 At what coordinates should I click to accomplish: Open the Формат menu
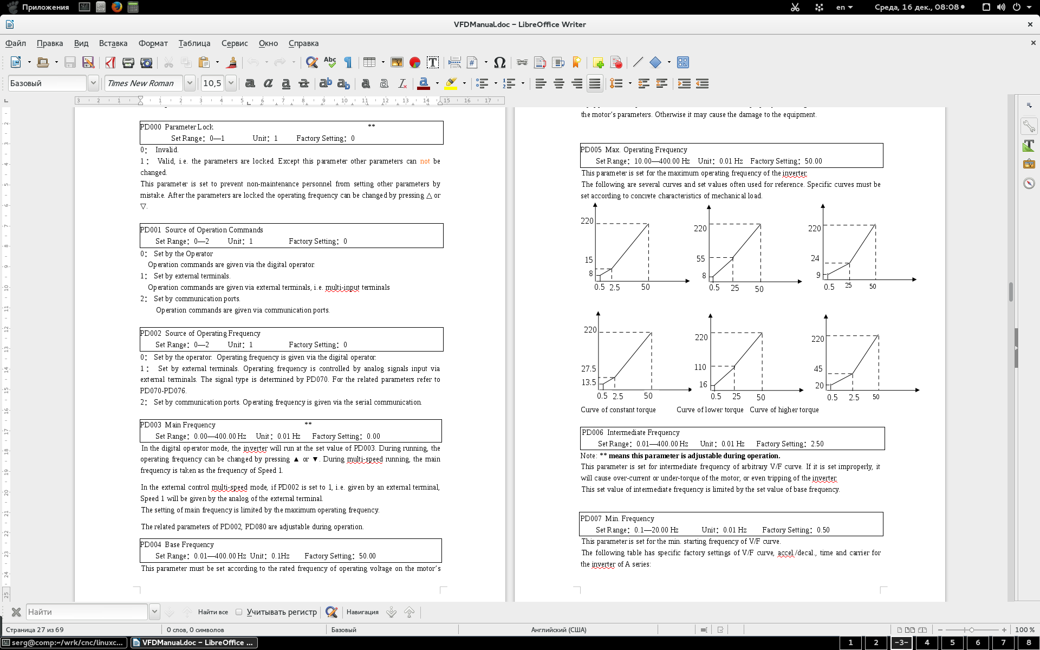[153, 43]
